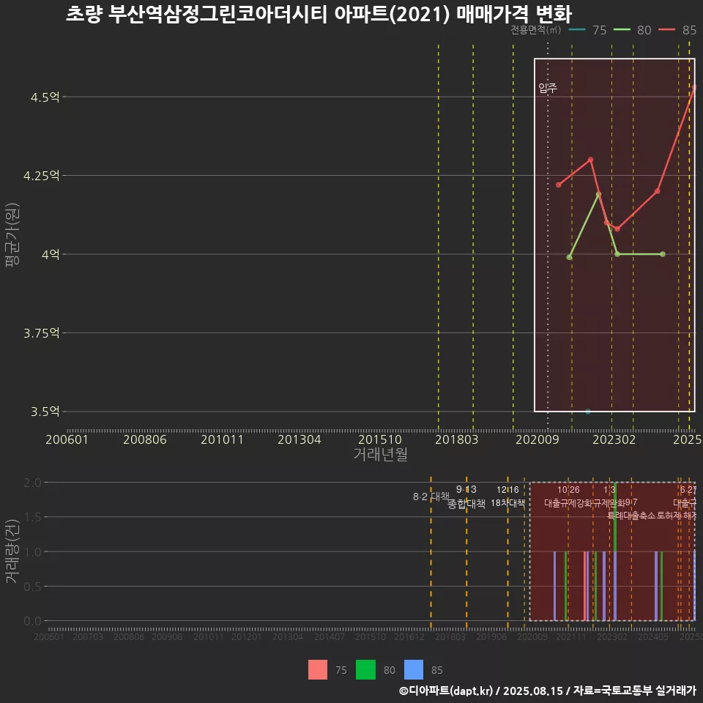Click 201011 on the price chart x-axis
This screenshot has width=703, height=703.
click(x=222, y=439)
